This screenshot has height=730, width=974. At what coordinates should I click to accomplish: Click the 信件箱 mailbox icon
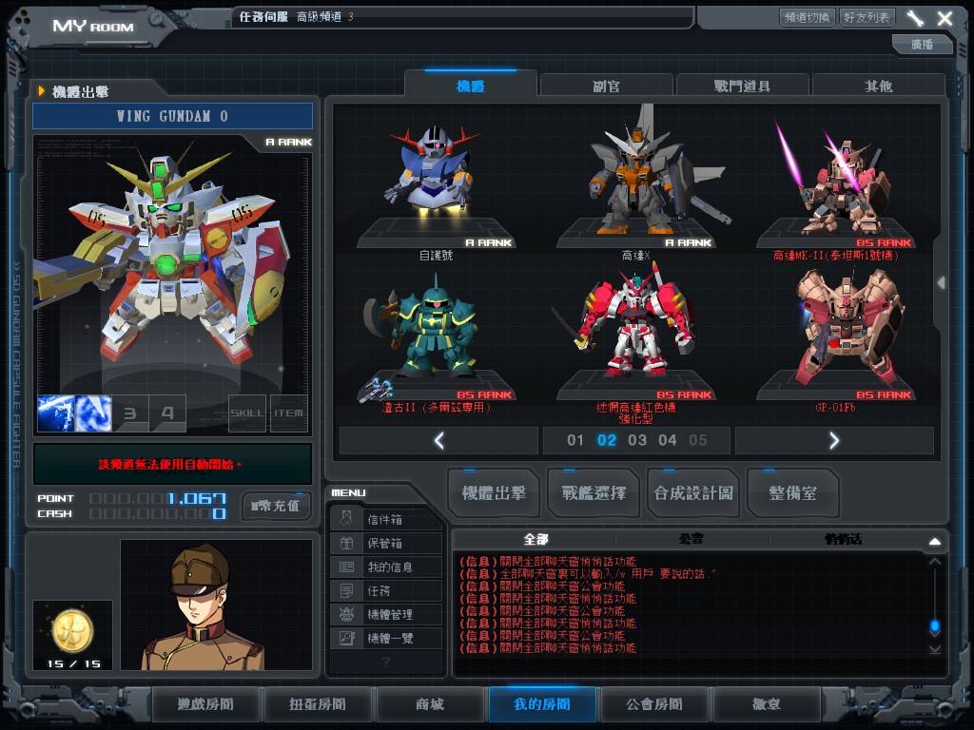point(346,519)
